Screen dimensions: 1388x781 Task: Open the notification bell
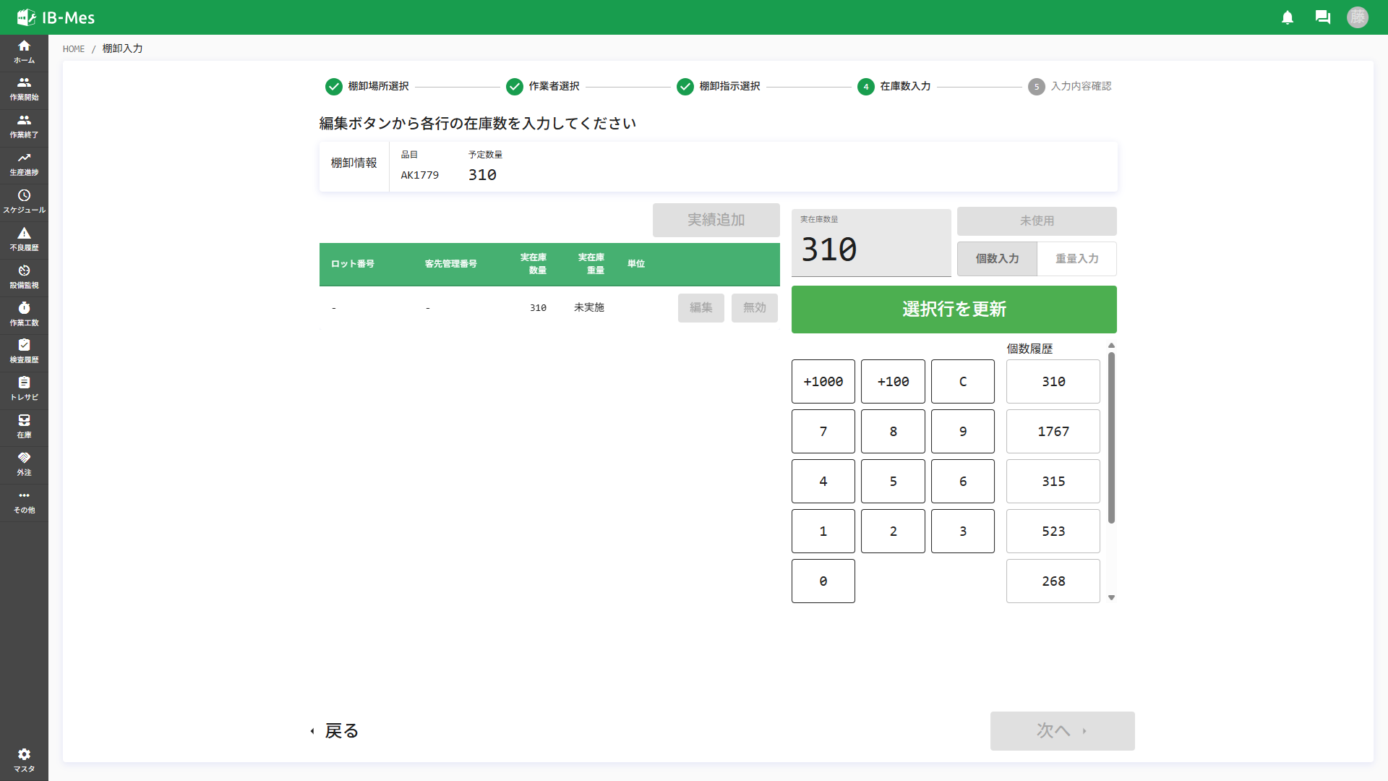pyautogui.click(x=1288, y=17)
